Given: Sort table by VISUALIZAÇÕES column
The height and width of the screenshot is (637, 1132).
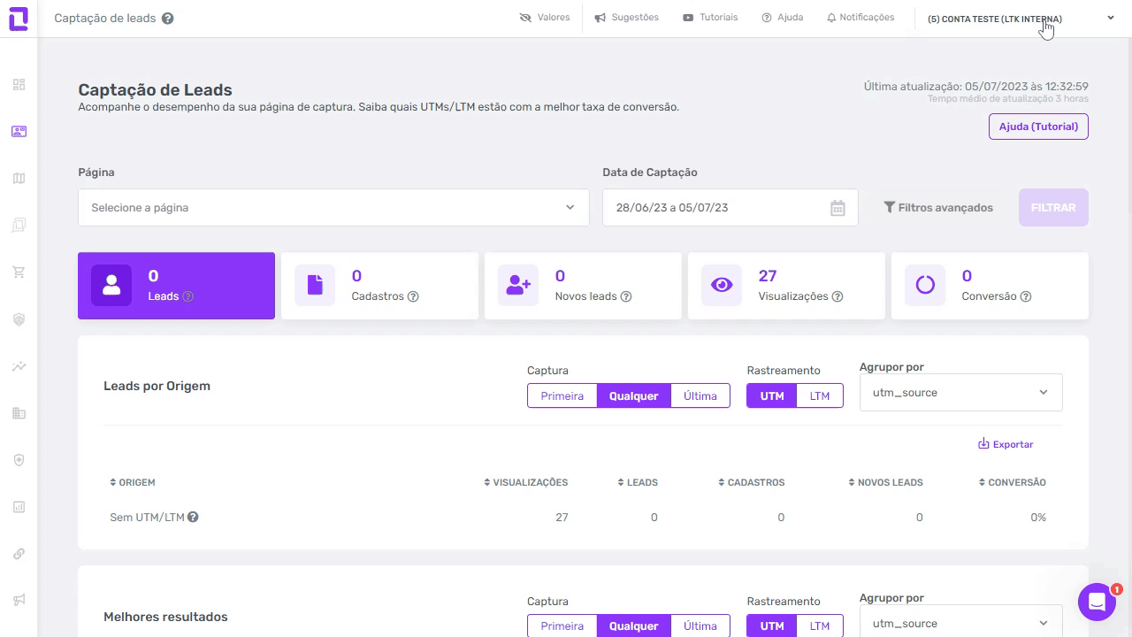Looking at the screenshot, I should tap(526, 482).
